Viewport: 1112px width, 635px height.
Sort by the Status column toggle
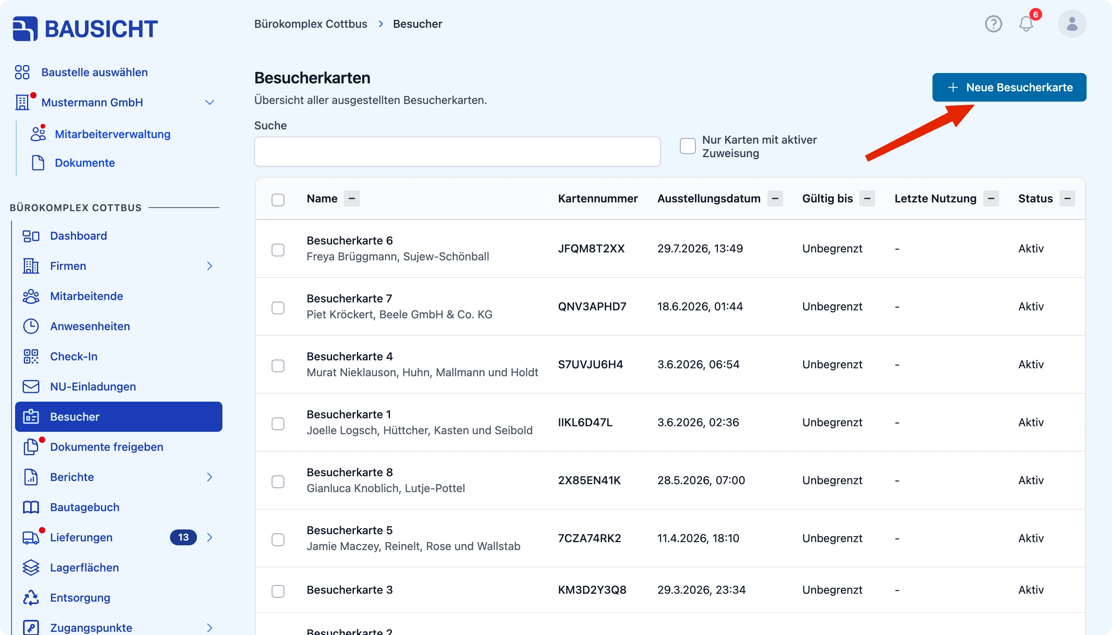tap(1068, 198)
